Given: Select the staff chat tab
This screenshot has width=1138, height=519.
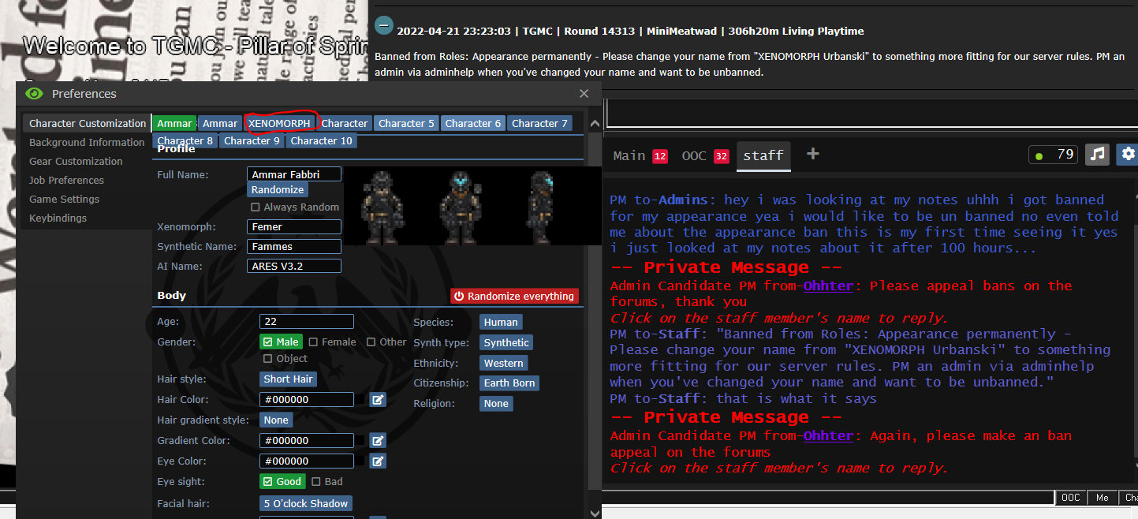Looking at the screenshot, I should (763, 155).
